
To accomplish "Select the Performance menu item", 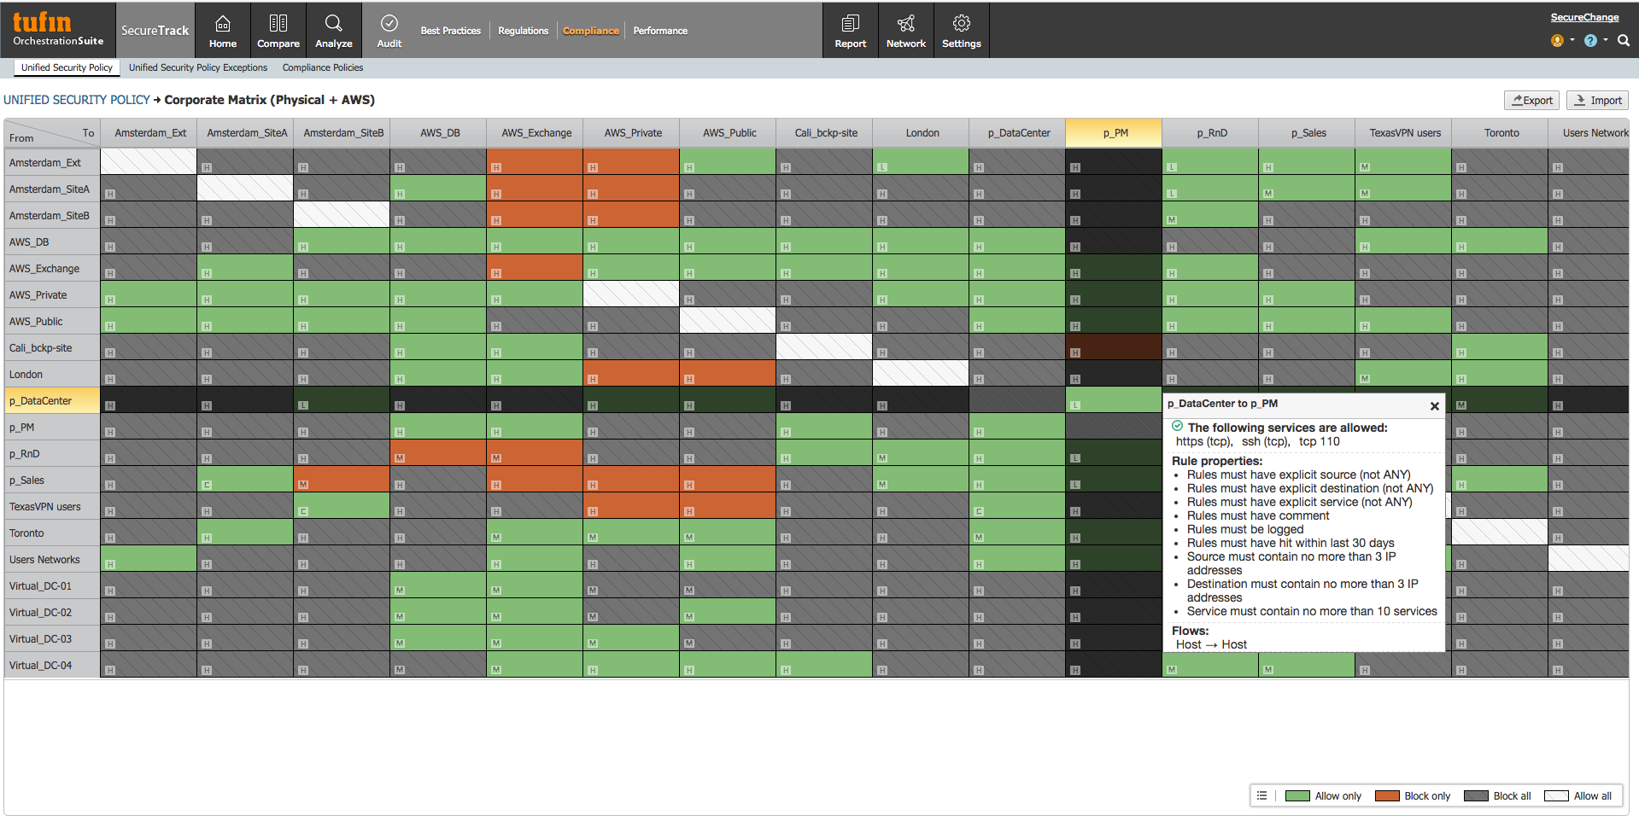I will (660, 31).
